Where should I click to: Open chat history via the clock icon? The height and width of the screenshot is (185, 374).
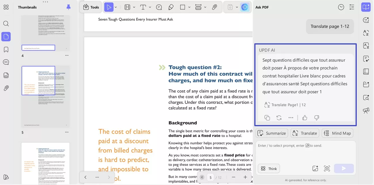point(341,7)
